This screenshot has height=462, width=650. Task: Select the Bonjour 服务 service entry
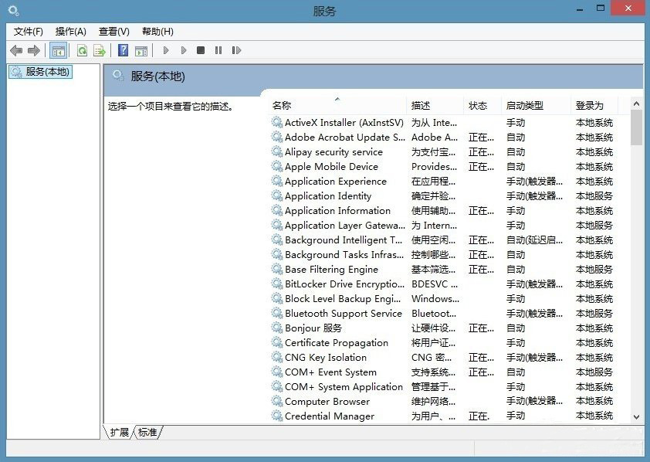(310, 328)
